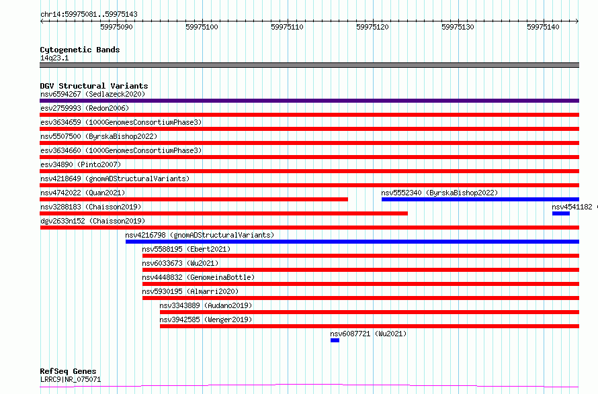Image resolution: width=598 pixels, height=394 pixels.
Task: Click the red esv2759993 variant bar
Action: [x=309, y=115]
